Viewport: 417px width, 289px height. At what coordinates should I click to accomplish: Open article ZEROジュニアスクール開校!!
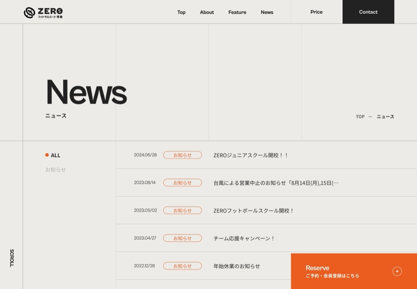[x=251, y=155]
